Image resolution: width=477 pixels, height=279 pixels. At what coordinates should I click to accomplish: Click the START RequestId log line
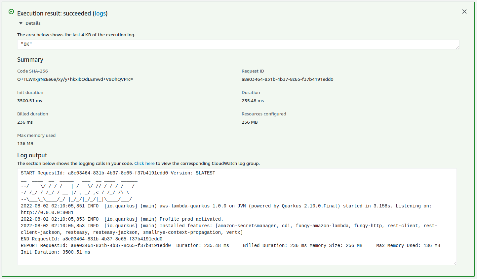pos(118,173)
